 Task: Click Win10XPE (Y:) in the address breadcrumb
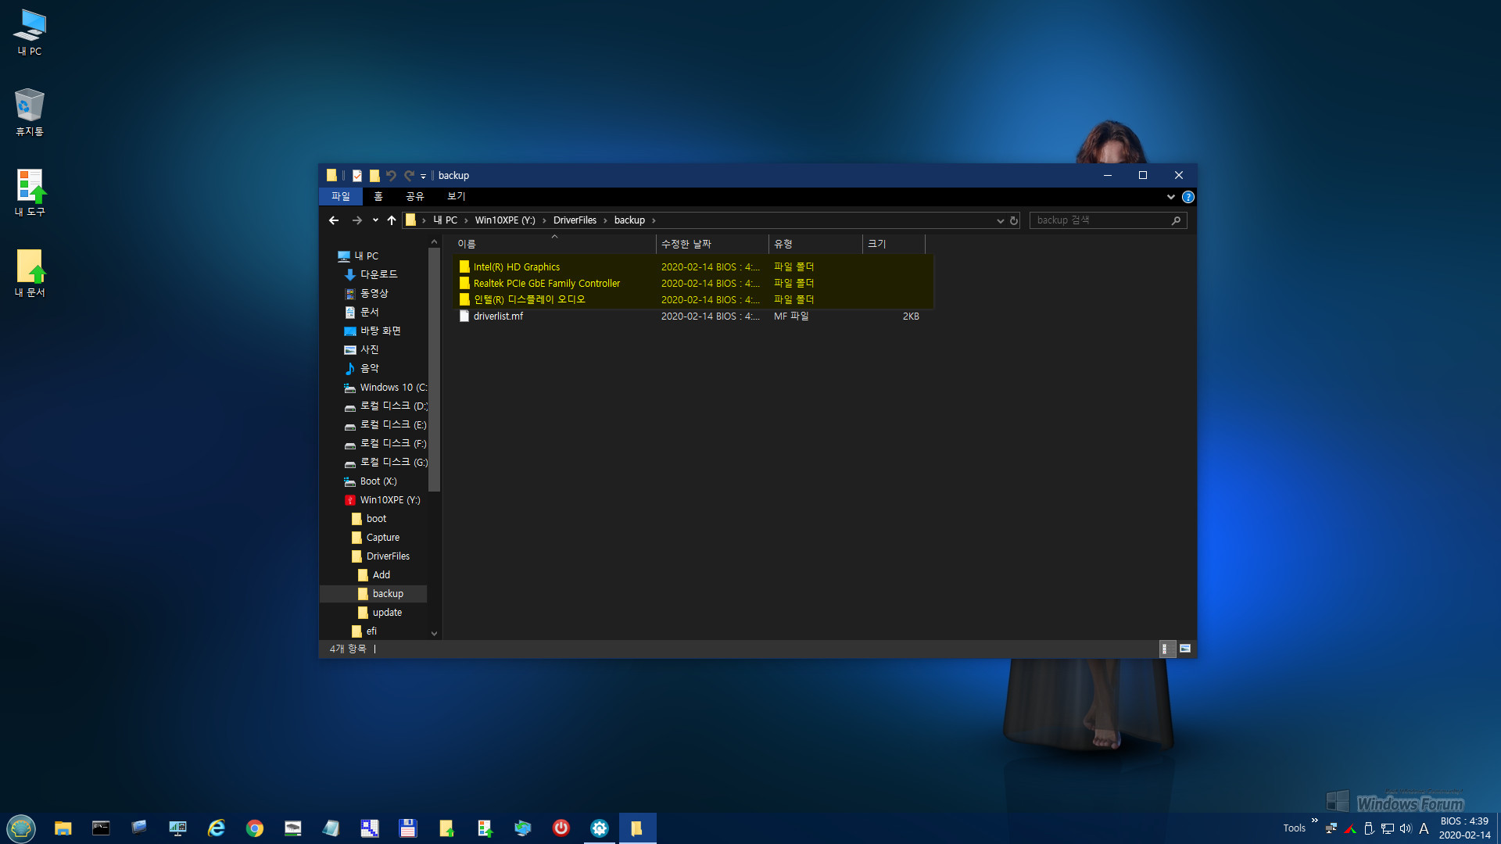click(x=505, y=220)
